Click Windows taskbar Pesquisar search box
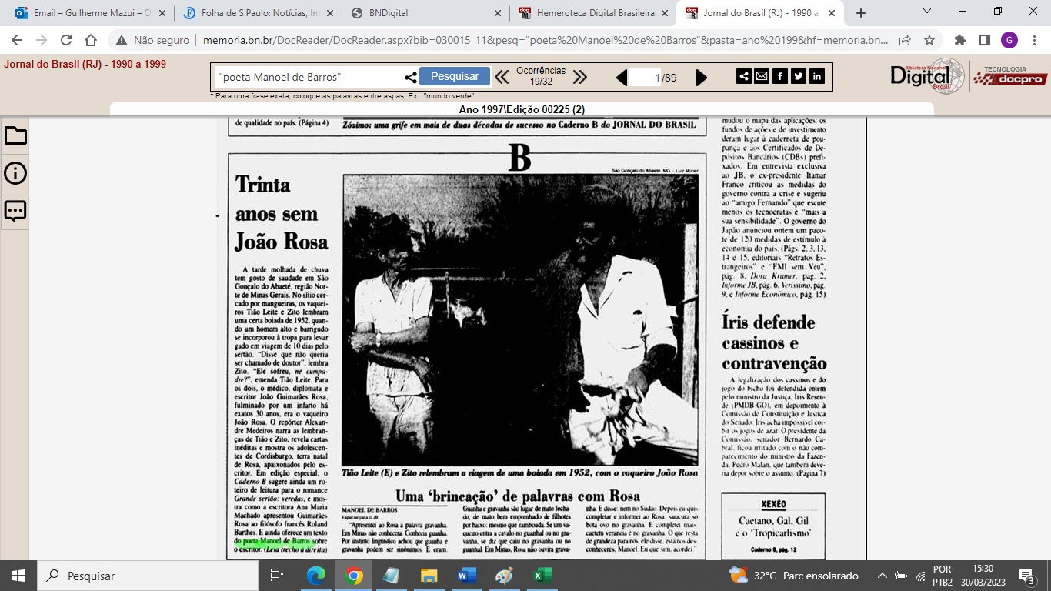 point(146,576)
